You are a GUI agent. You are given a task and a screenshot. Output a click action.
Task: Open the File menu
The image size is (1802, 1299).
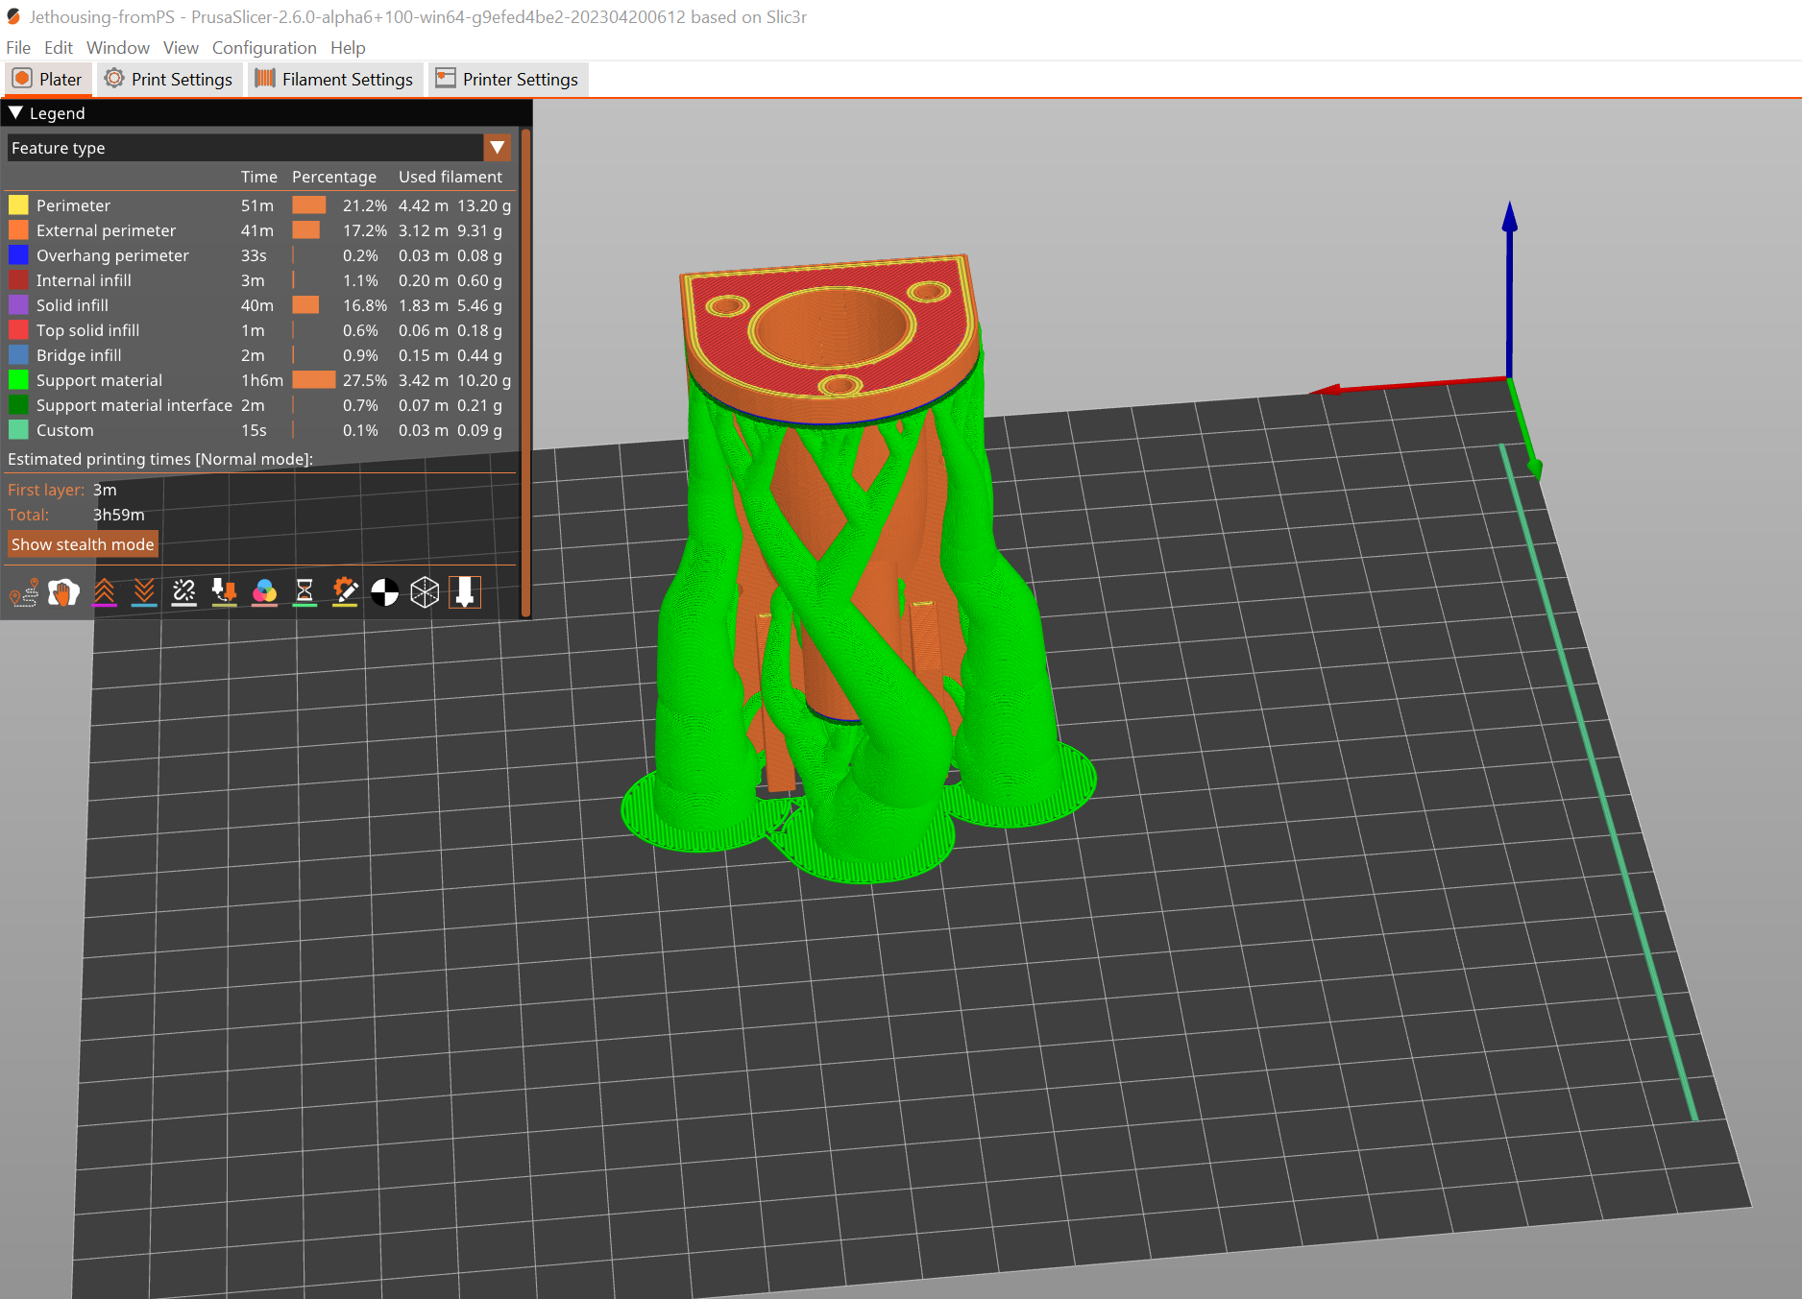point(17,47)
